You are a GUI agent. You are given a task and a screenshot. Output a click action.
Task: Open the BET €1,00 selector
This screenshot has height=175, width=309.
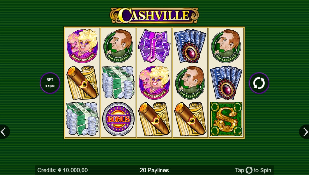coord(50,83)
